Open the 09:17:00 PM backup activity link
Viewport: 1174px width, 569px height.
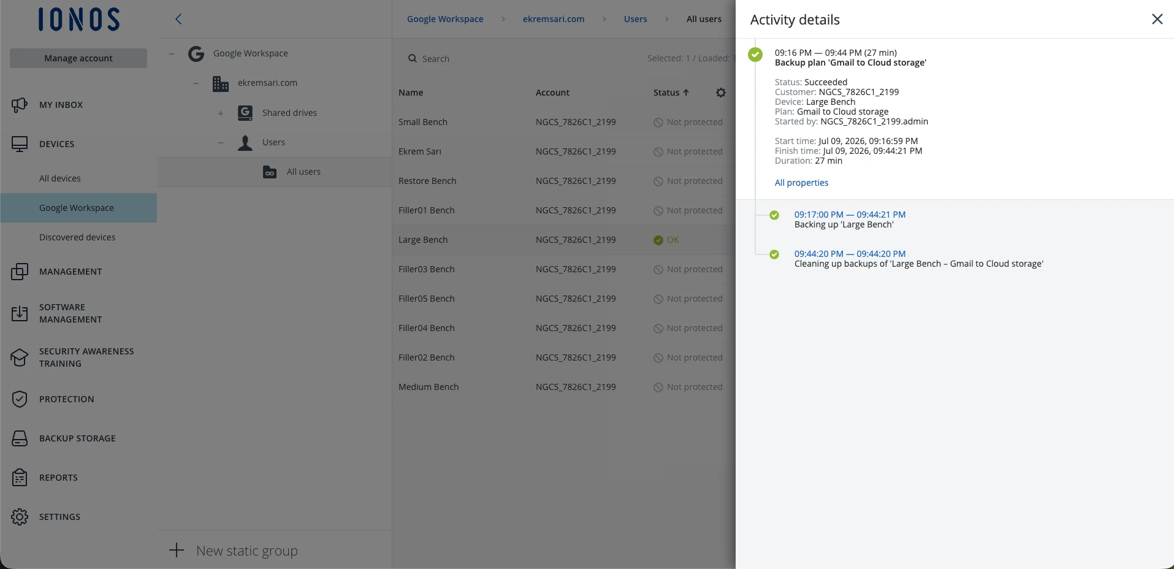[850, 215]
